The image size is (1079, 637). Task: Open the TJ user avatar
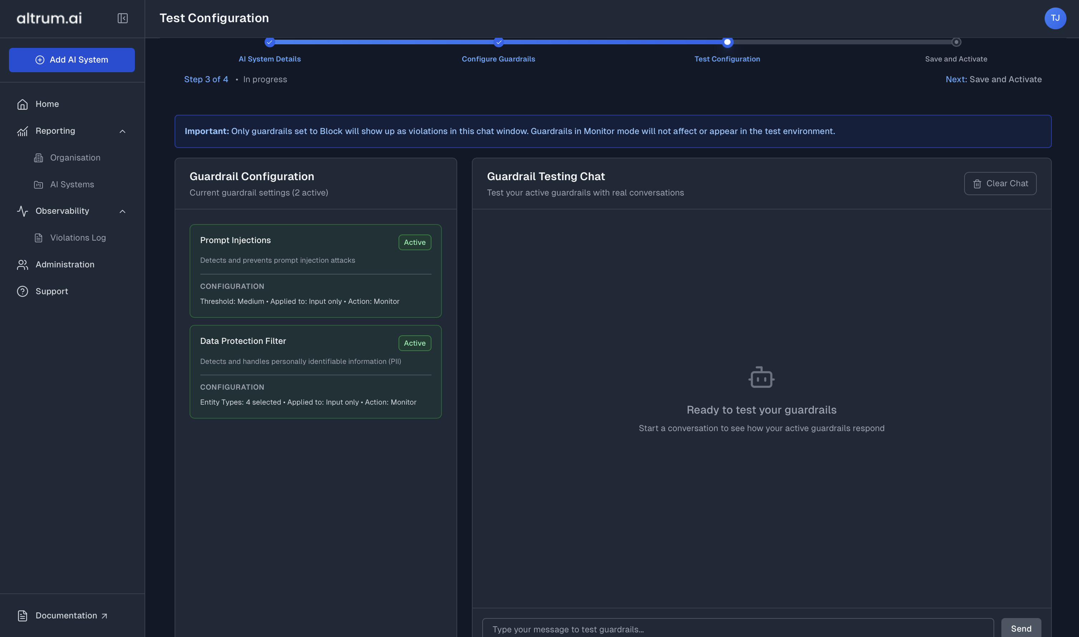point(1055,18)
